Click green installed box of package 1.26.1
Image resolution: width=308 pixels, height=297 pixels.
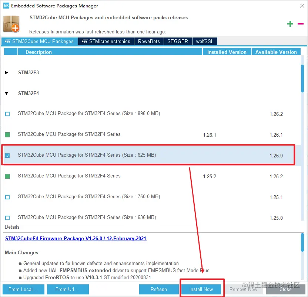7,135
